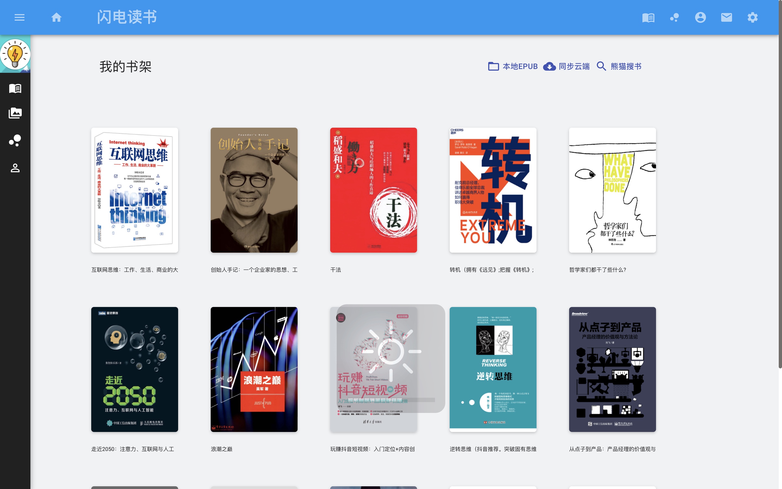Click the home icon in top bar
Image resolution: width=782 pixels, height=489 pixels.
[56, 17]
